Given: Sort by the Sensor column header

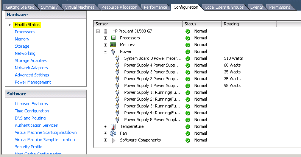Looking at the screenshot, I should tap(138, 24).
